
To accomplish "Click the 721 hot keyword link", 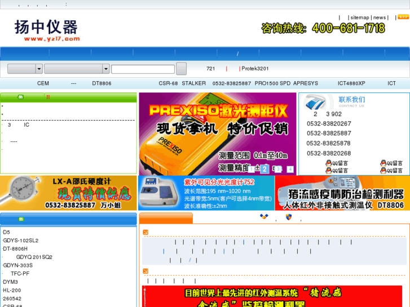I will 210,69.
